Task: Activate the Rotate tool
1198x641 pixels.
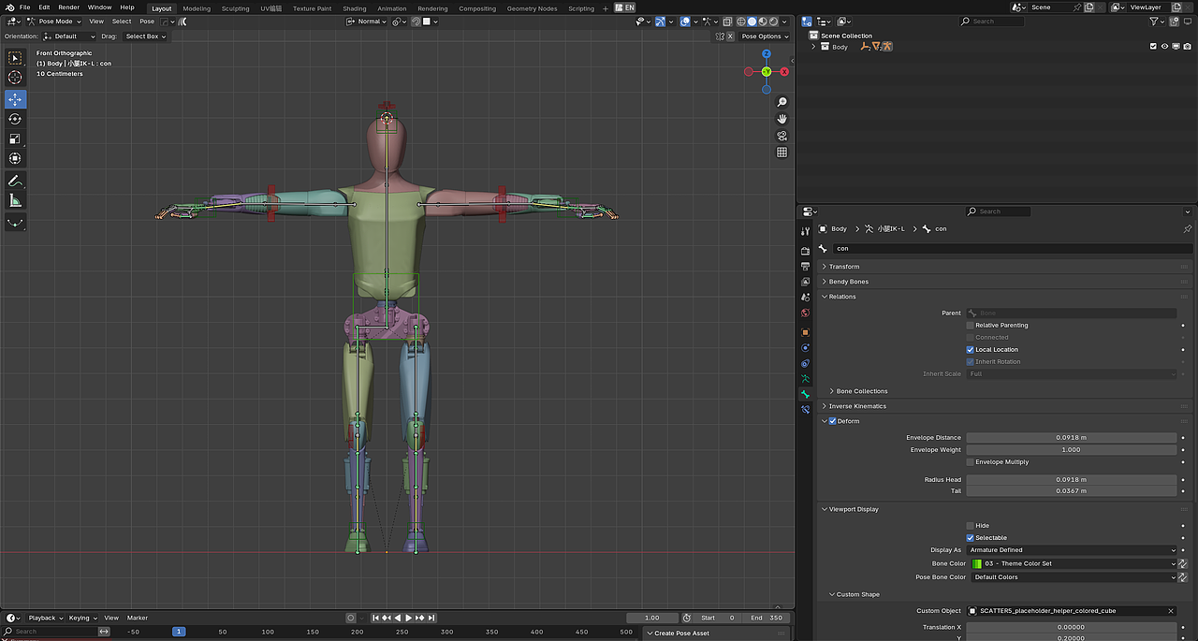Action: (15, 119)
